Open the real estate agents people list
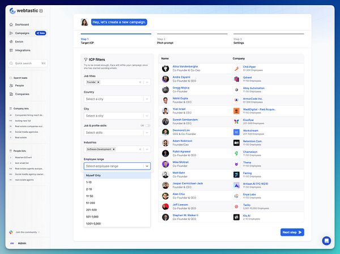 [24, 180]
